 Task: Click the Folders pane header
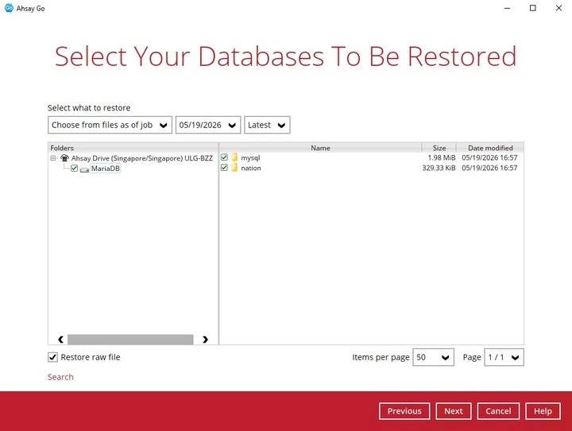[133, 148]
